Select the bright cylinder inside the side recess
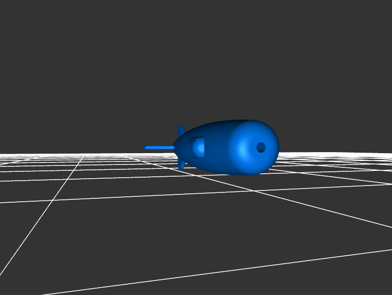Viewport: 392px width, 295px height. [198, 147]
